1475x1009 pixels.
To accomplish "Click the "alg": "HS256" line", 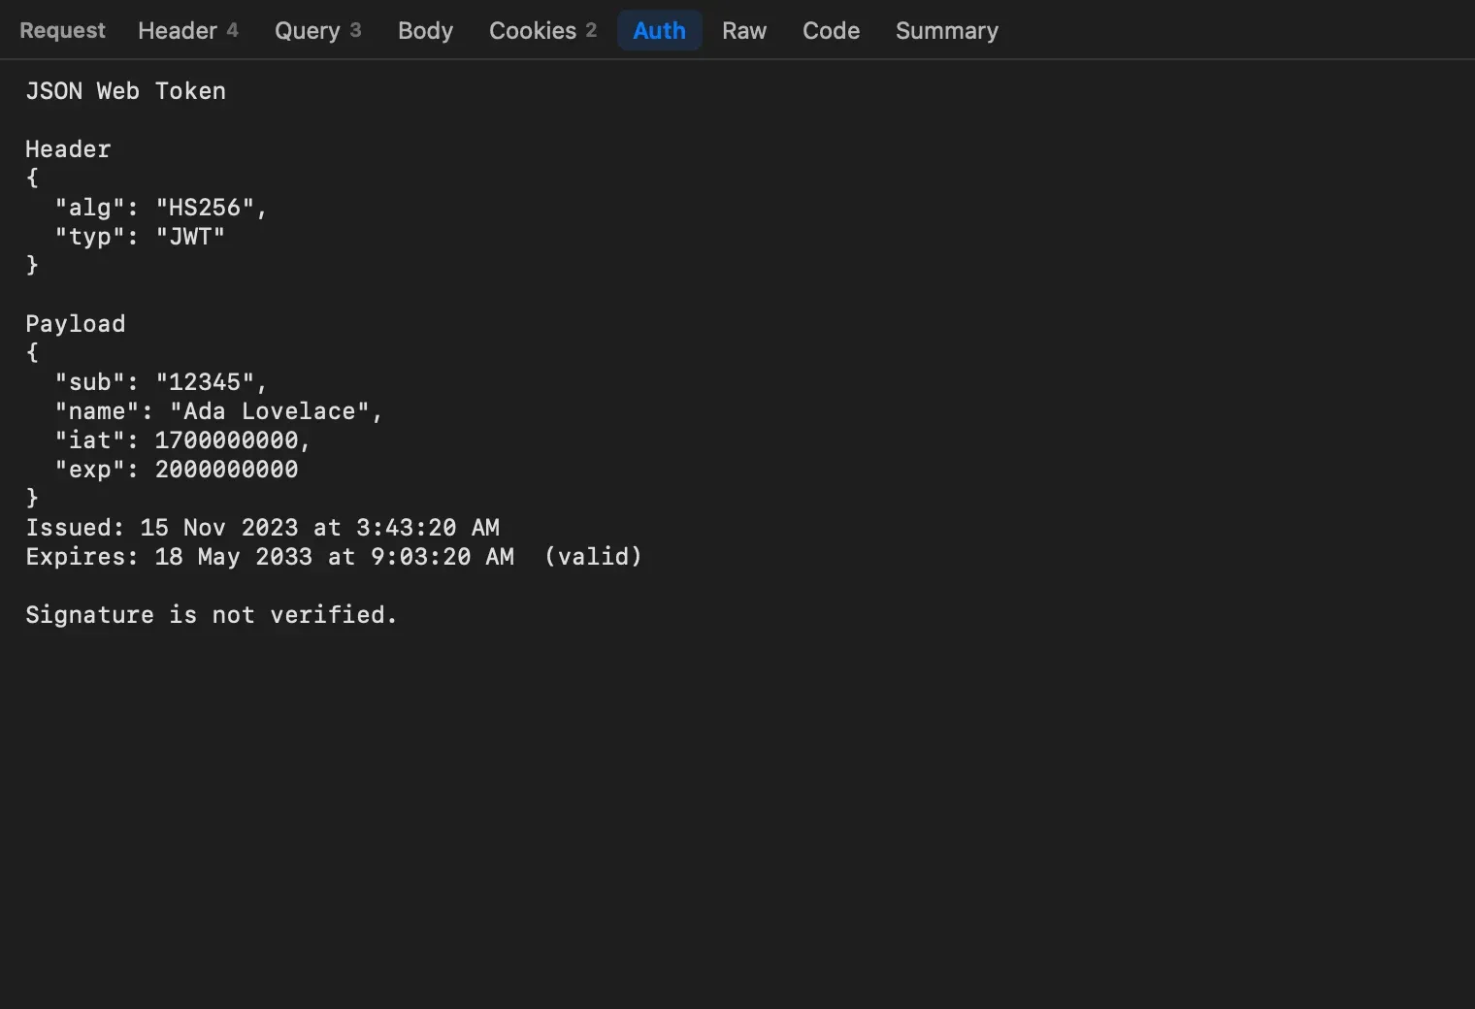I will (x=161, y=208).
